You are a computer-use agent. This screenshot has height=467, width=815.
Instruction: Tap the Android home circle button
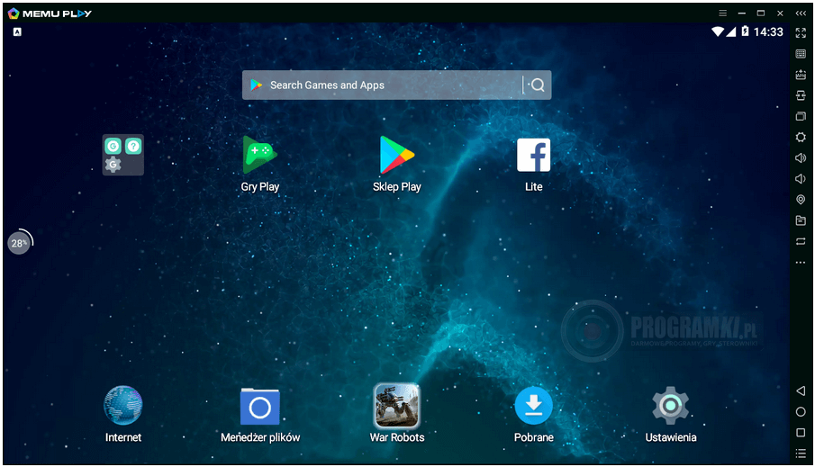point(801,412)
